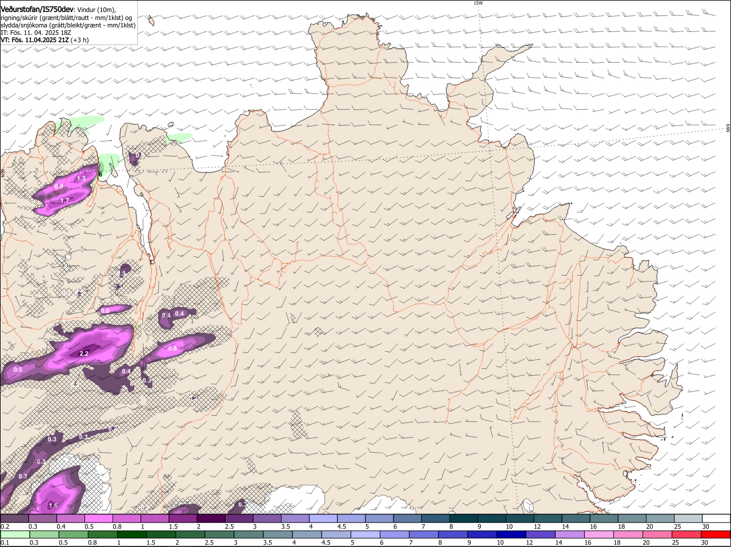Viewport: 731px width, 547px height.
Task: Click the 'IT: Fös. 11. 04. 2025 18Z' line
Action: pos(36,33)
